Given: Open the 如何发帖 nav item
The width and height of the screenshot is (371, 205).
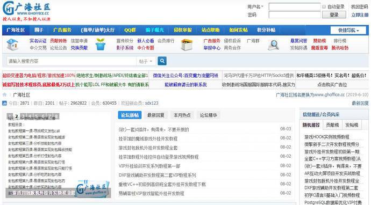Looking at the screenshot, I should tap(238, 30).
